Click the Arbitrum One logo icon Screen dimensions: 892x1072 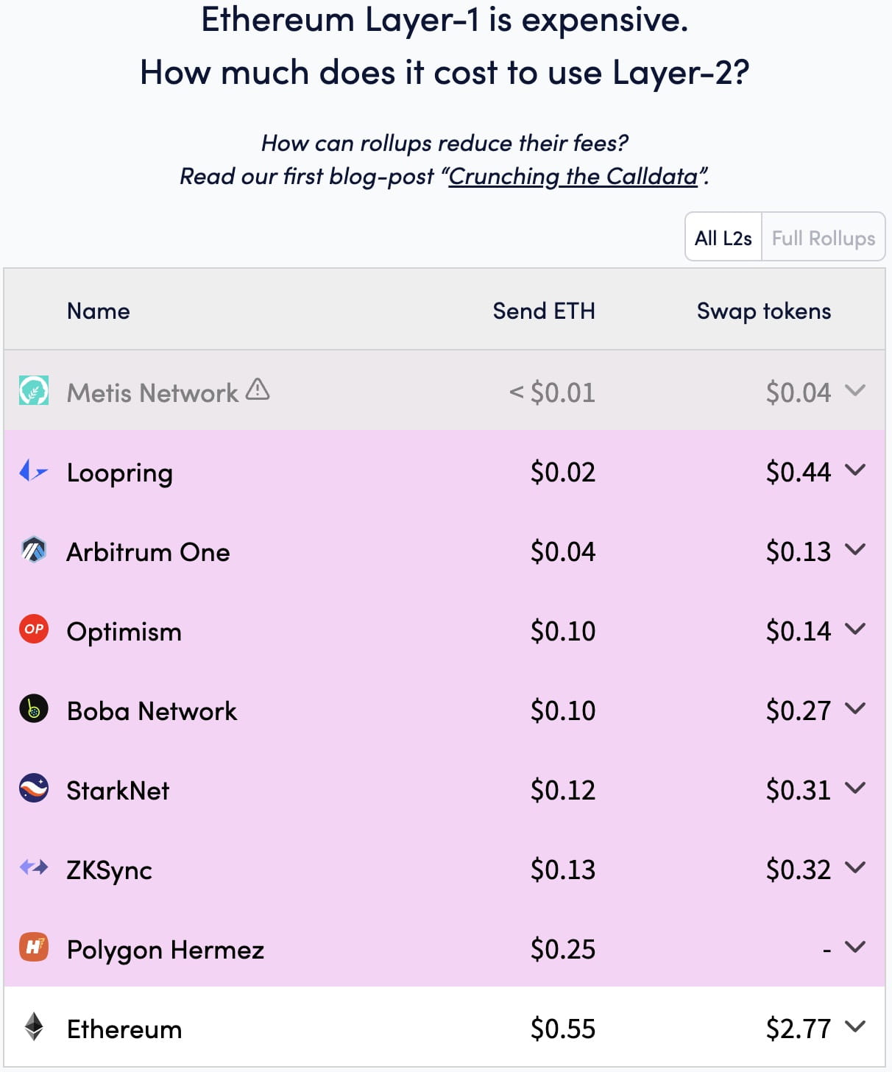pos(34,550)
